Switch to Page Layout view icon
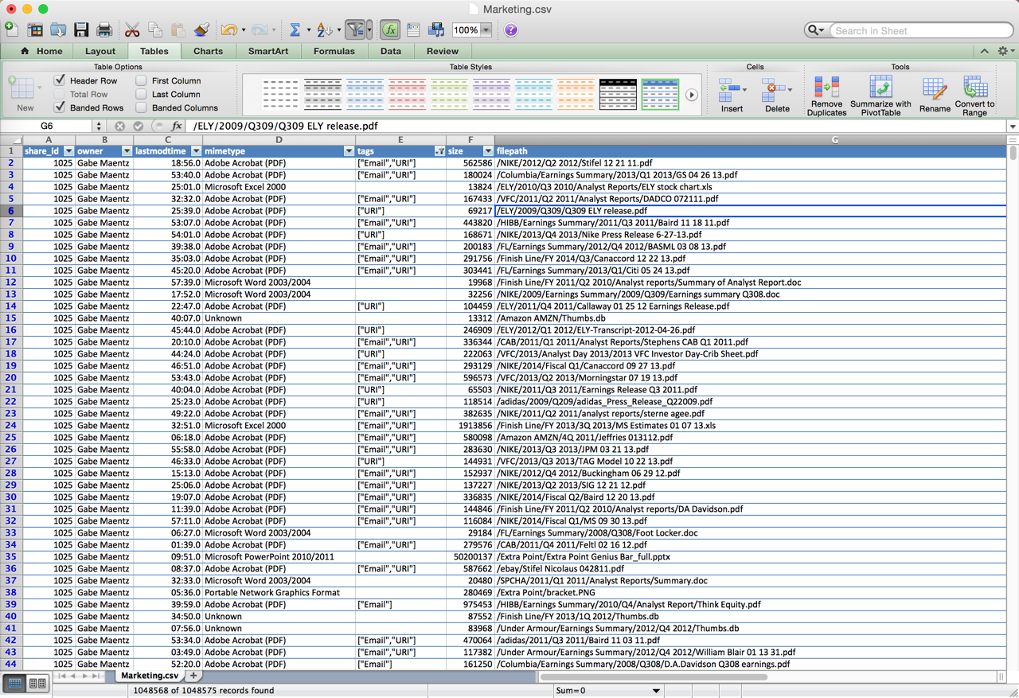Image resolution: width=1019 pixels, height=698 pixels. click(37, 684)
